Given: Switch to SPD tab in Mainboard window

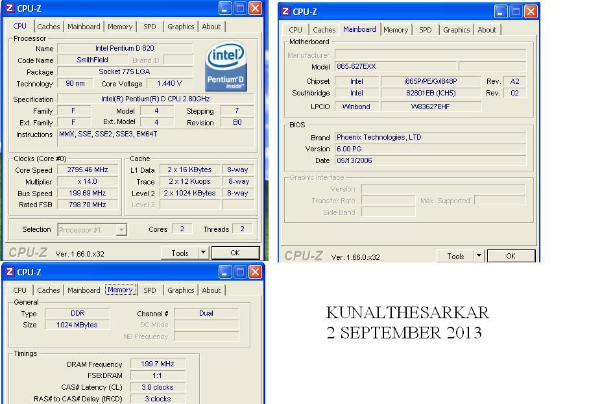Looking at the screenshot, I should [426, 30].
